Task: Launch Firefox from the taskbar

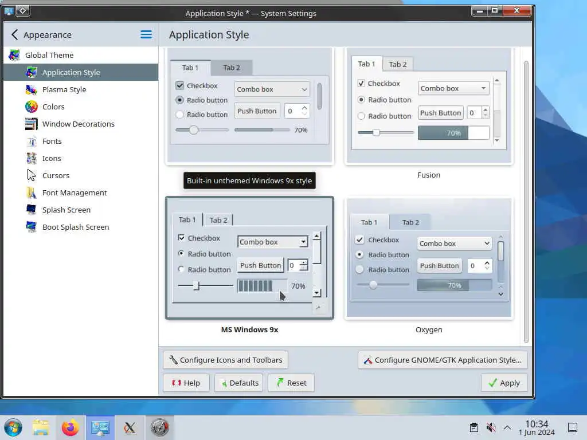Action: [x=71, y=427]
